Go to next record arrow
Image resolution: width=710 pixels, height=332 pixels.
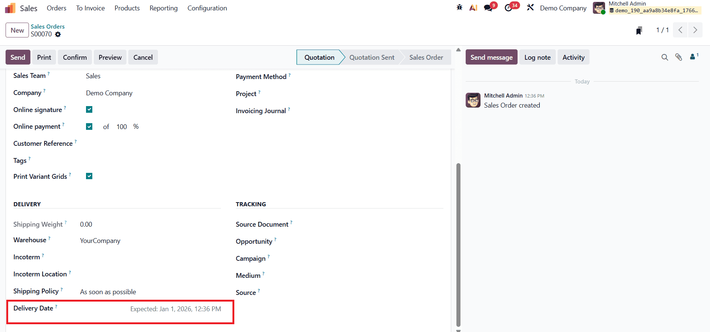click(695, 30)
